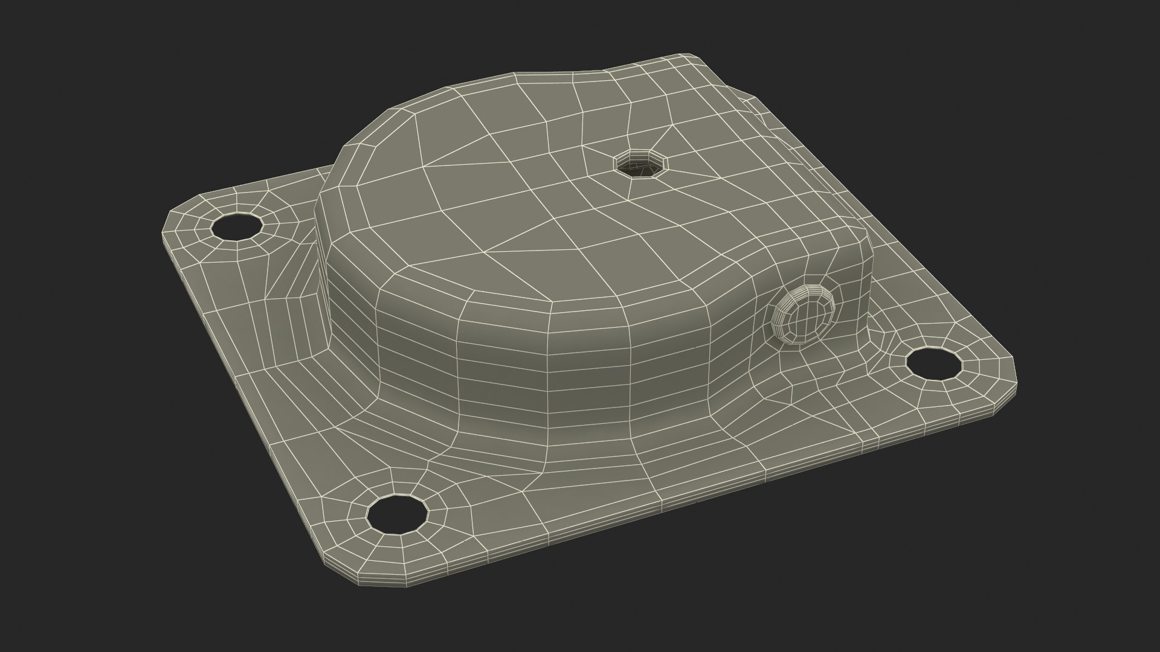Select the small hole atop the dome
This screenshot has height=652, width=1160.
[639, 164]
